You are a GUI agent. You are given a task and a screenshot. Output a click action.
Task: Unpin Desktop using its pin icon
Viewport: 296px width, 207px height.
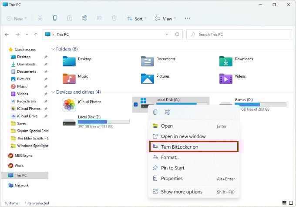[x=46, y=57]
